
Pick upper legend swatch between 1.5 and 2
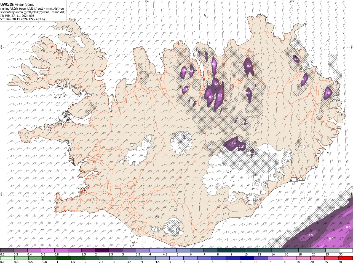88,250
